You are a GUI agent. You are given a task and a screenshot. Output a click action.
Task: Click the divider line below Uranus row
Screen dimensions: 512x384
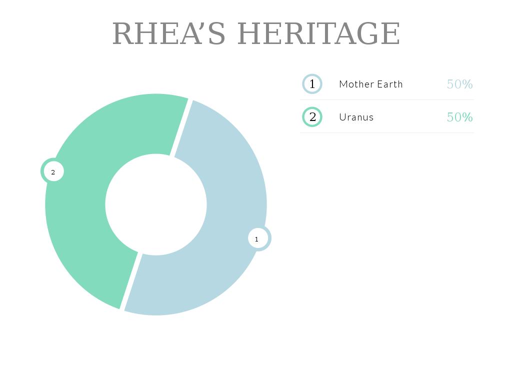coord(387,133)
